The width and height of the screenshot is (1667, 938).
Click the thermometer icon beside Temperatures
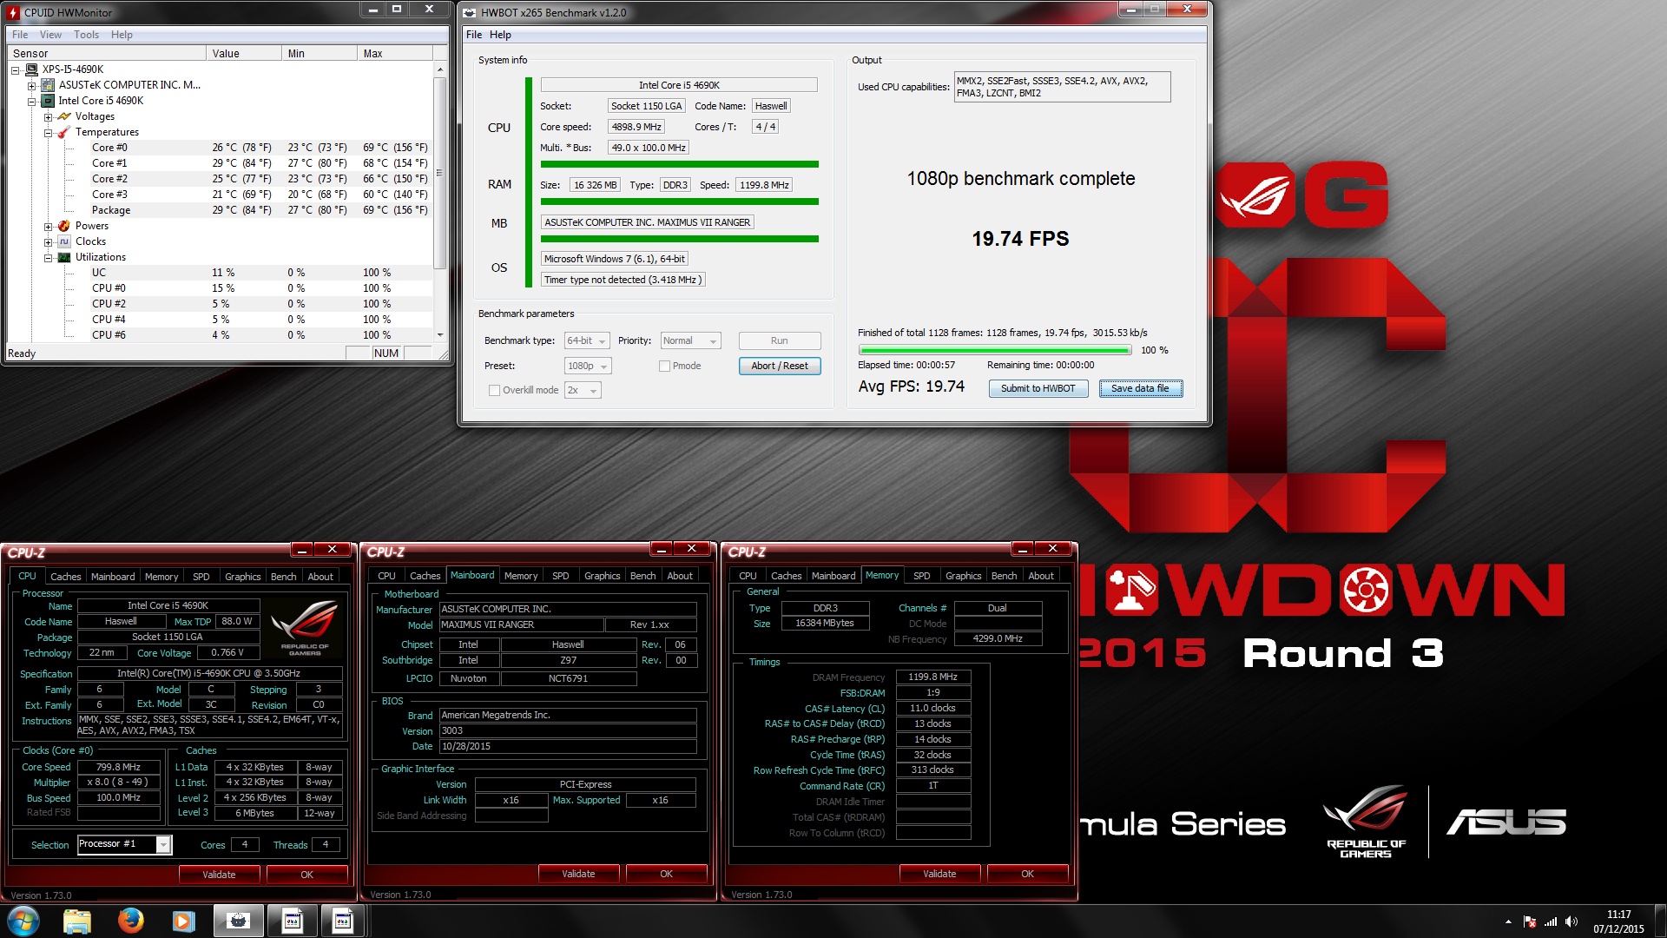tap(64, 132)
